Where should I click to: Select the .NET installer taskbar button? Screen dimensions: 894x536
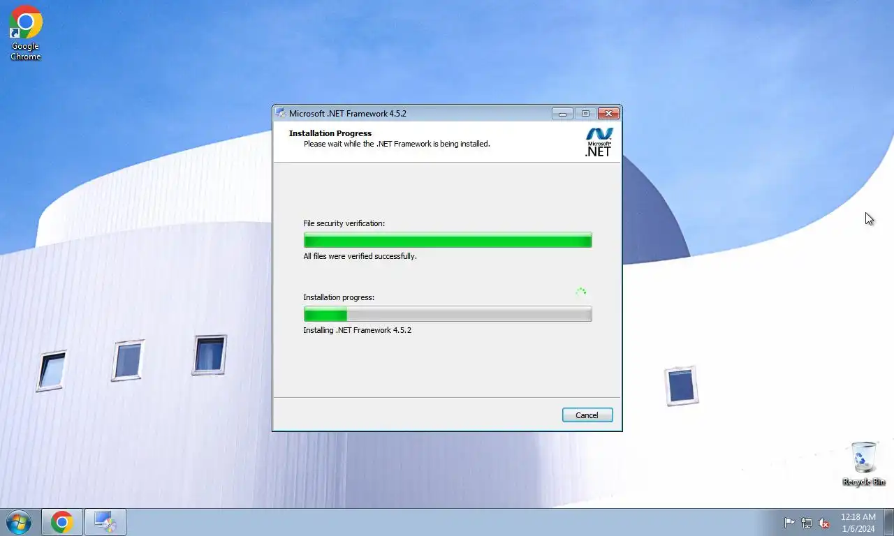(x=105, y=522)
